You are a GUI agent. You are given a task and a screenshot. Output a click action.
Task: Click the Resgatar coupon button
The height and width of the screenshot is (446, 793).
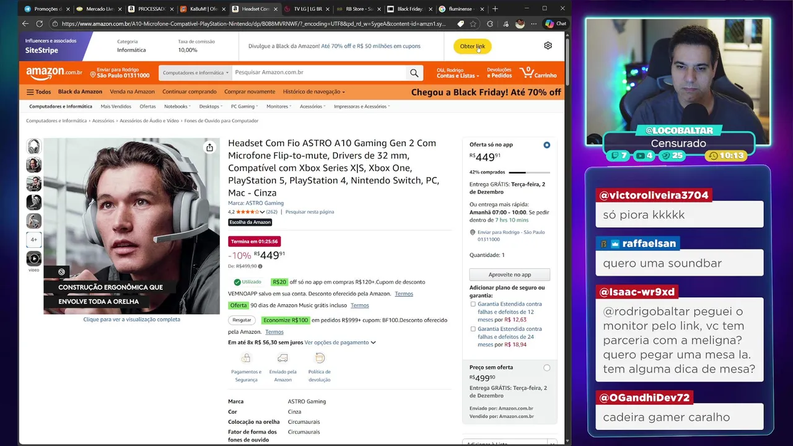click(242, 320)
